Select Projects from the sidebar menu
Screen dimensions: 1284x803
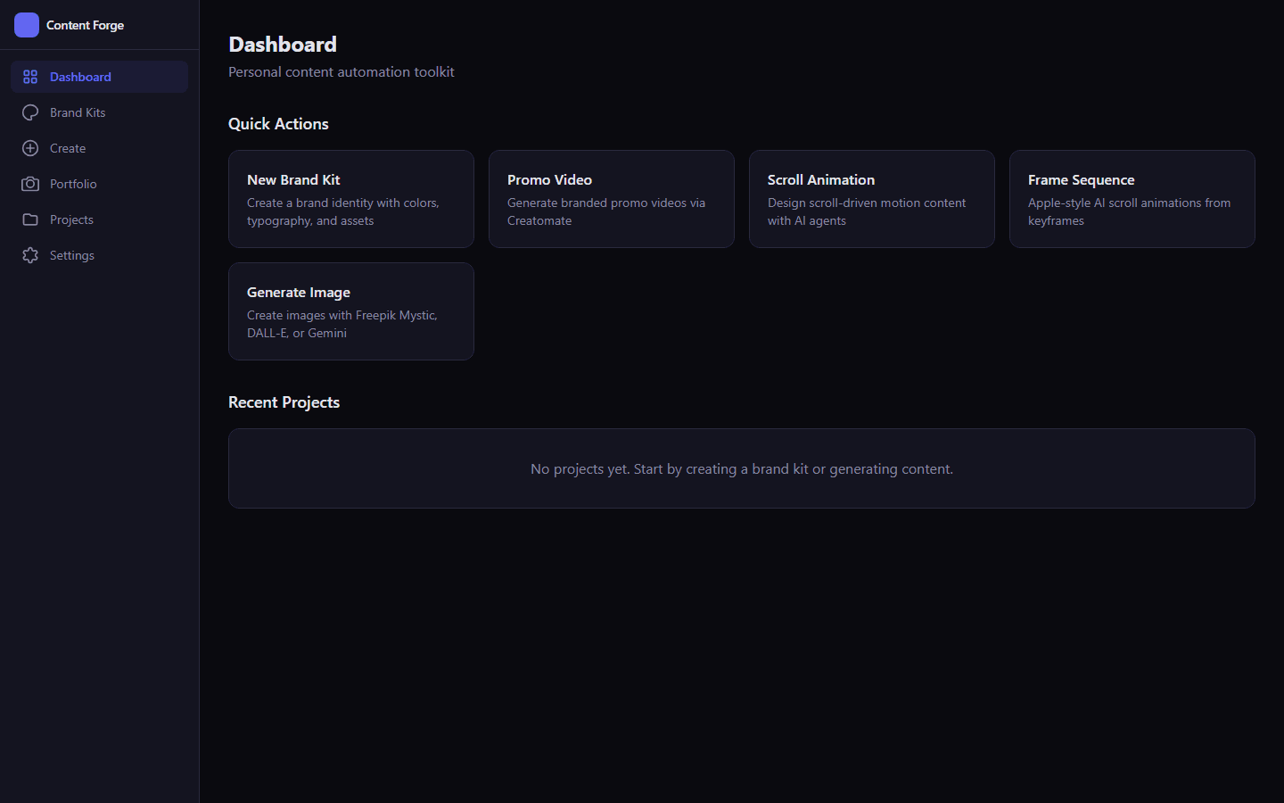point(71,219)
